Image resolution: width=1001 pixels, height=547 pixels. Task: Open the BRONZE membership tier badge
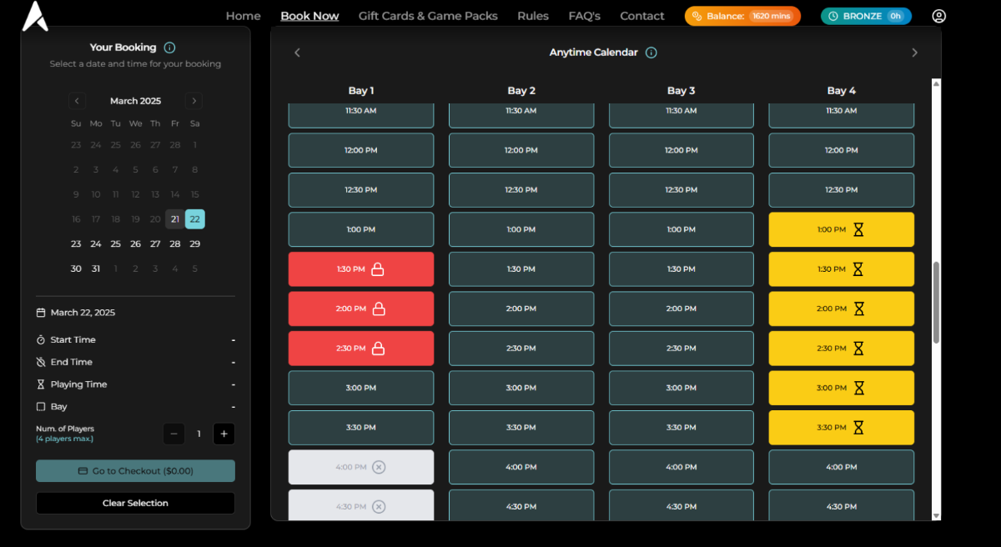(x=866, y=16)
